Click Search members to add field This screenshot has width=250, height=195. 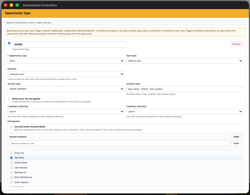(x=119, y=143)
